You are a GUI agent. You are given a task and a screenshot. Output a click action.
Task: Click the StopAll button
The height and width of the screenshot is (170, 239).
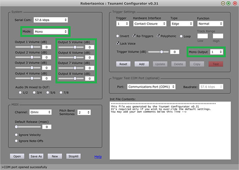[73, 156]
